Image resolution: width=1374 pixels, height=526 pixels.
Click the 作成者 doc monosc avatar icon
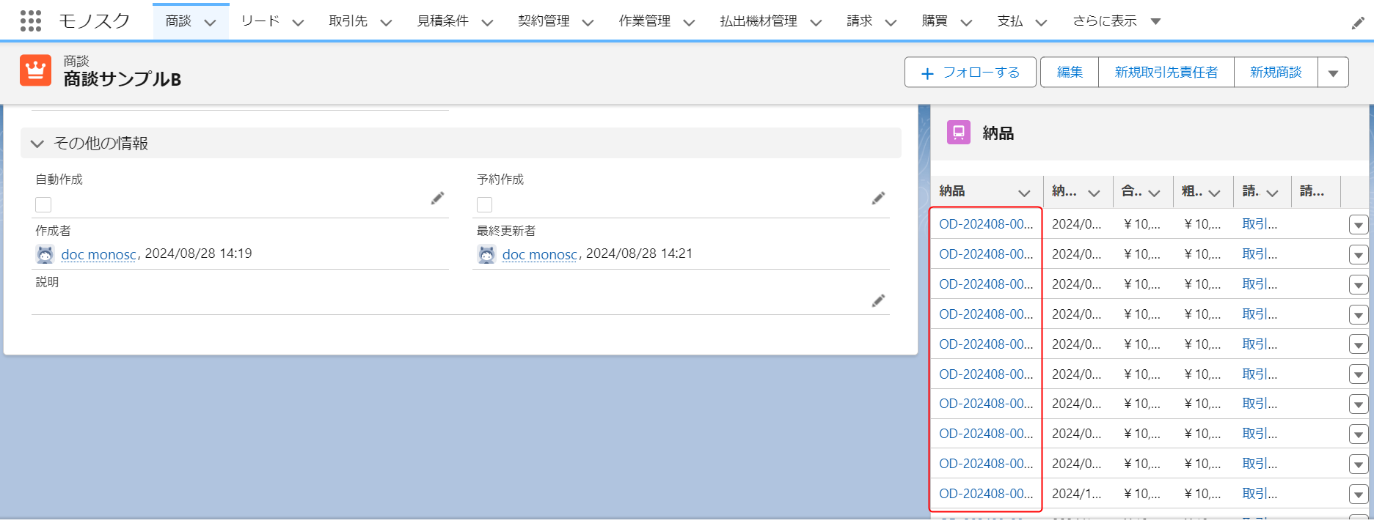[45, 254]
